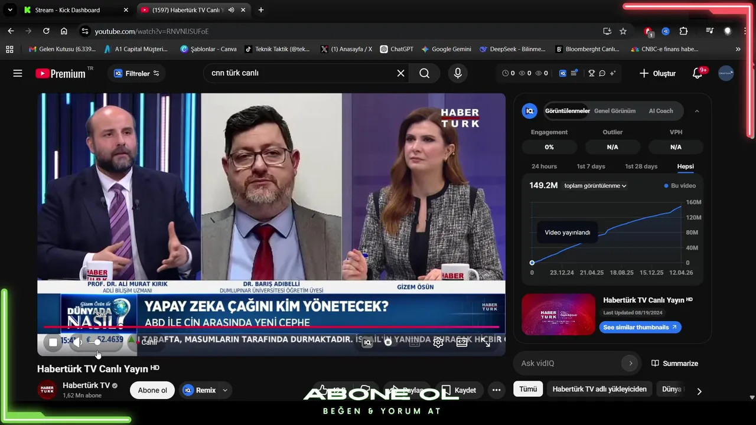Screen dimensions: 756x425
Task: Select the Tümü filter chip
Action: pos(528,389)
